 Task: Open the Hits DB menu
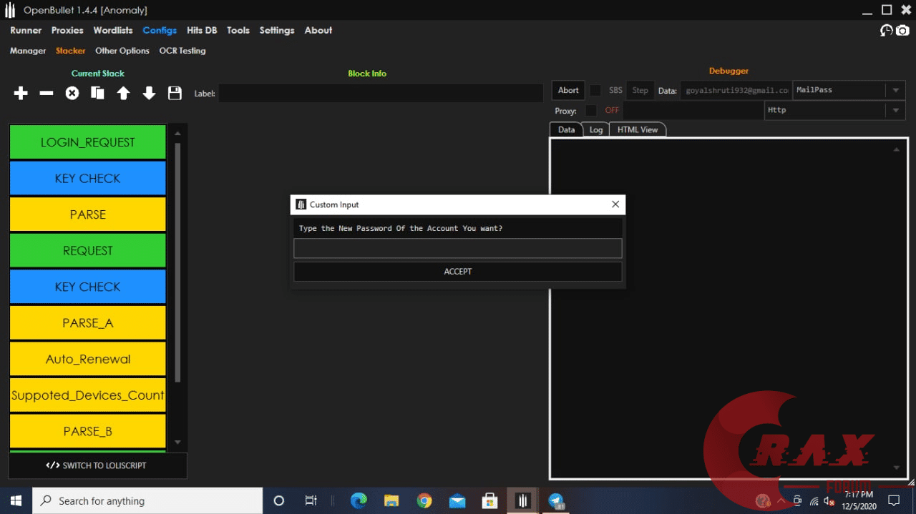[x=202, y=30]
